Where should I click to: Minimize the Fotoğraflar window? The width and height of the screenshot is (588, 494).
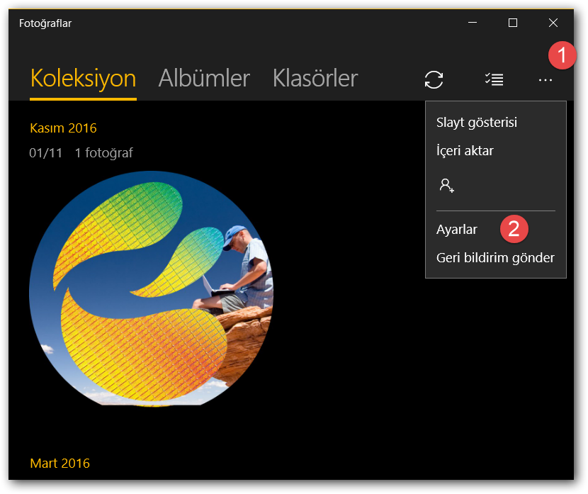(473, 23)
